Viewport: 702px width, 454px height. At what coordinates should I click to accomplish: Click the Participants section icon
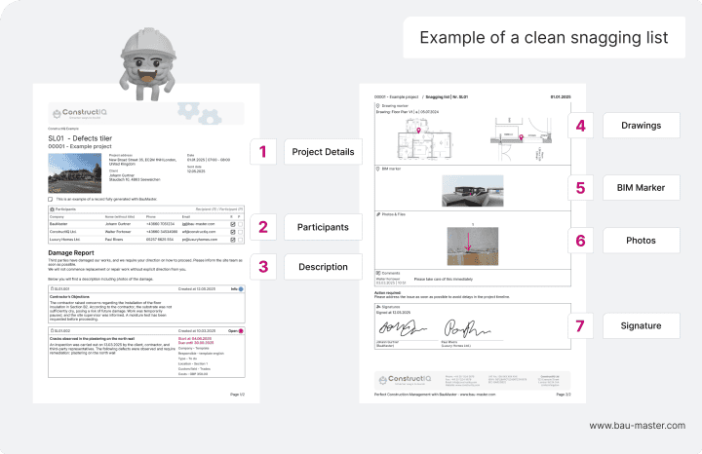tap(52, 208)
